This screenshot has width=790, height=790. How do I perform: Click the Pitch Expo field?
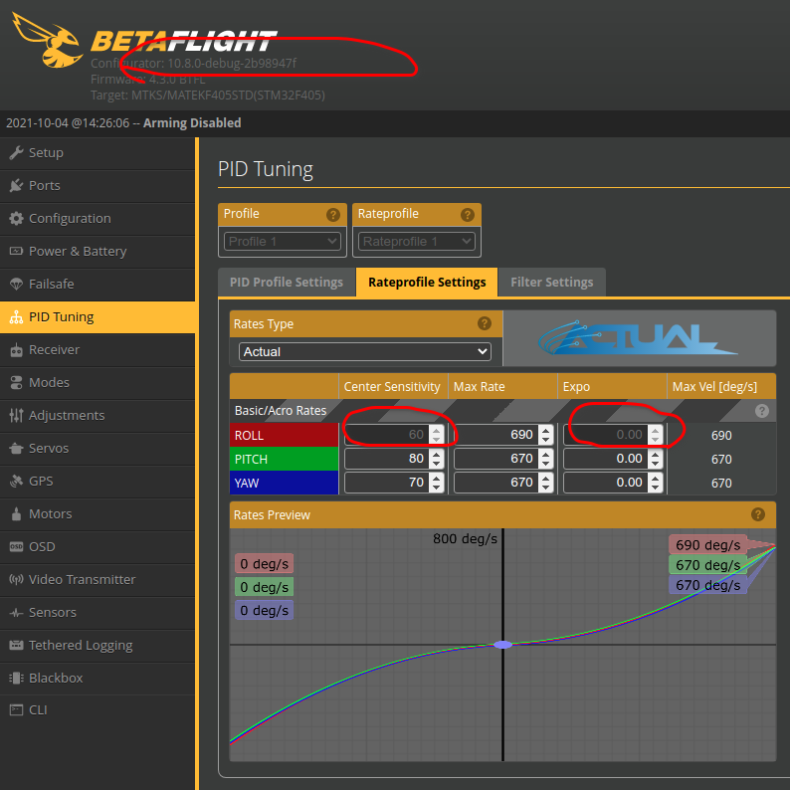tap(613, 459)
